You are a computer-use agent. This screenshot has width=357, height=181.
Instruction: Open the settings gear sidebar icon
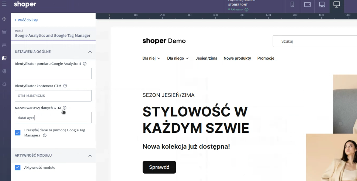point(4,84)
